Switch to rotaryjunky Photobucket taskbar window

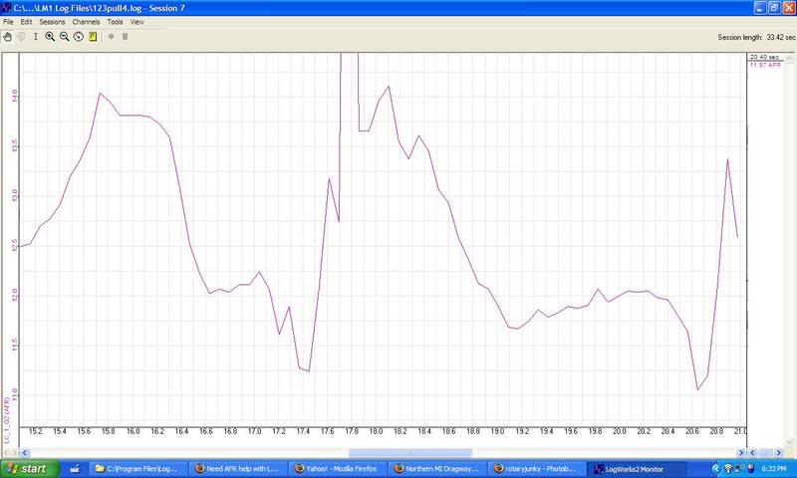click(x=537, y=469)
